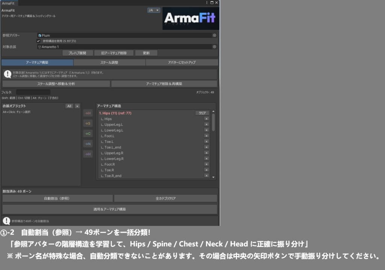
Task: Select the UpperLeg.R row text
Action: [x=114, y=153]
